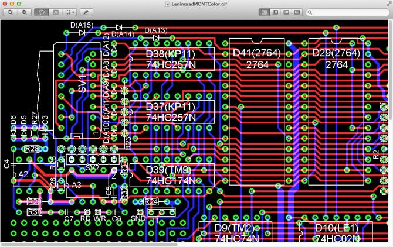Open the selection tool dropdown arrow
This screenshot has height=247, width=393.
[x=73, y=12]
